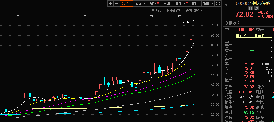Click the 港 Hong Kong connect badge
The width and height of the screenshot is (274, 122).
point(256,8)
